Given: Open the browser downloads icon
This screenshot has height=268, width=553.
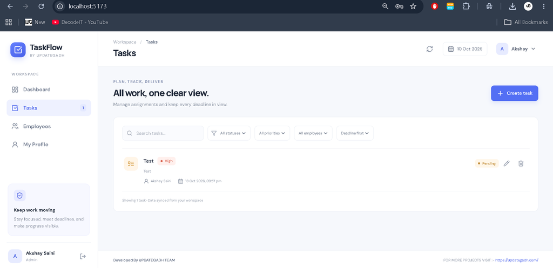Looking at the screenshot, I should click(512, 6).
